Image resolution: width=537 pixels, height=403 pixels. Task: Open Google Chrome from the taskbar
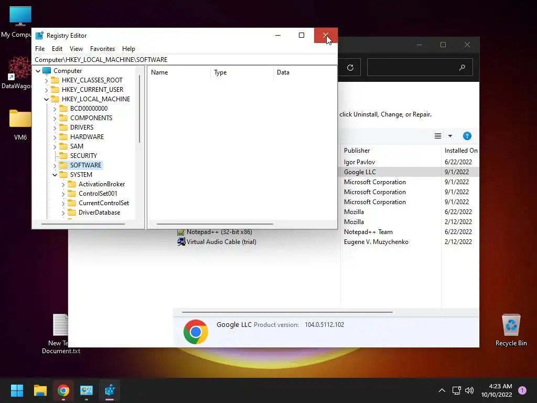pos(63,390)
